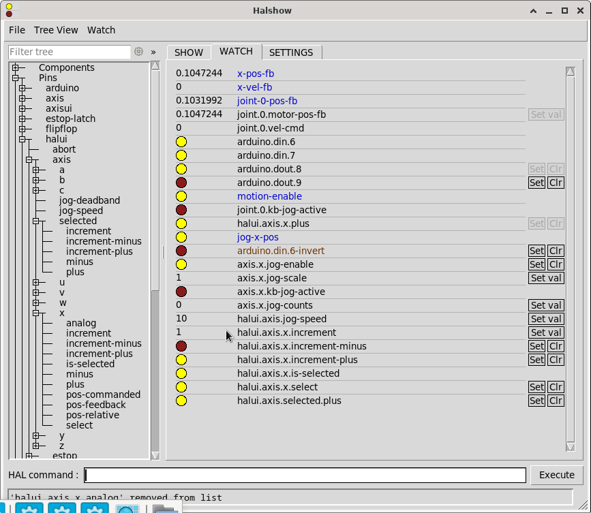Expand the estop-latch node

tap(22, 119)
